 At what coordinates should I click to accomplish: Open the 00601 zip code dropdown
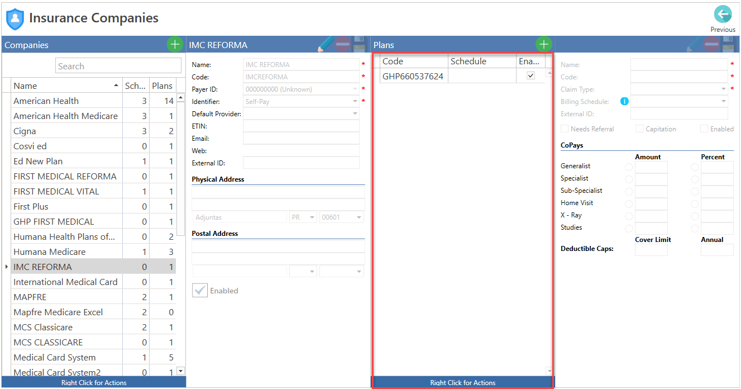click(358, 217)
